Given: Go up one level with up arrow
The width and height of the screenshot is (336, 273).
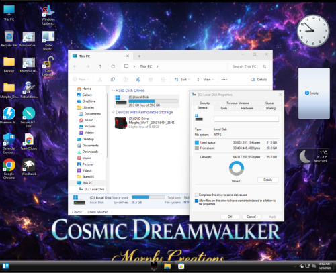Looking at the screenshot, I should pyautogui.click(x=100, y=66).
